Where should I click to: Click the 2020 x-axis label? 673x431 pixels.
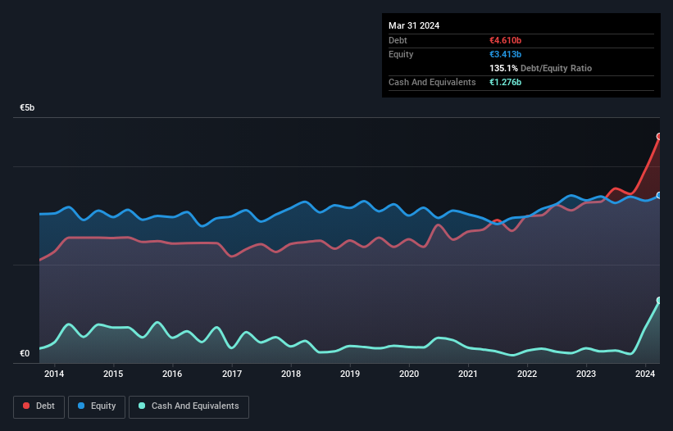pyautogui.click(x=409, y=374)
